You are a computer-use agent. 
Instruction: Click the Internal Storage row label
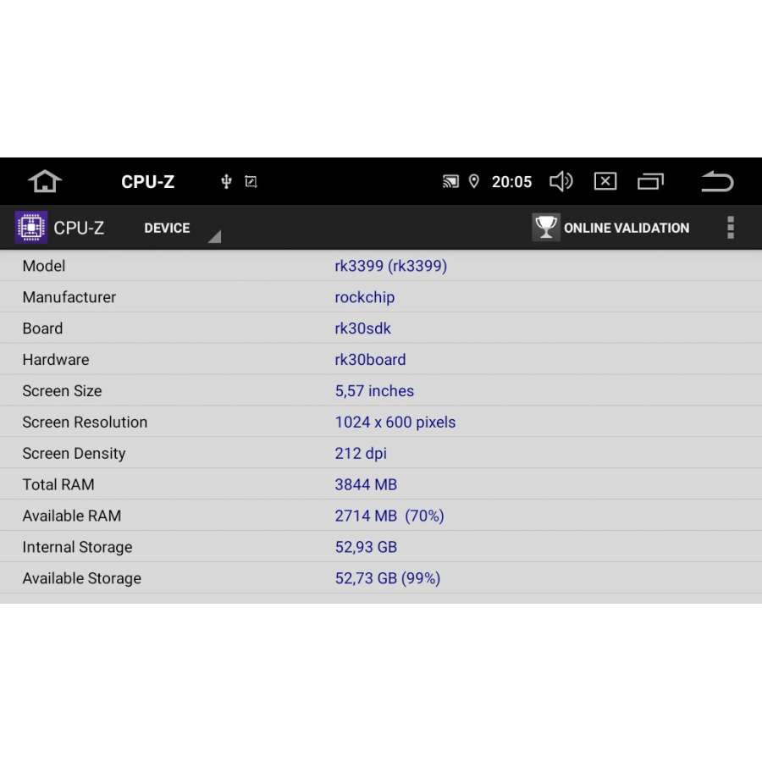point(77,547)
